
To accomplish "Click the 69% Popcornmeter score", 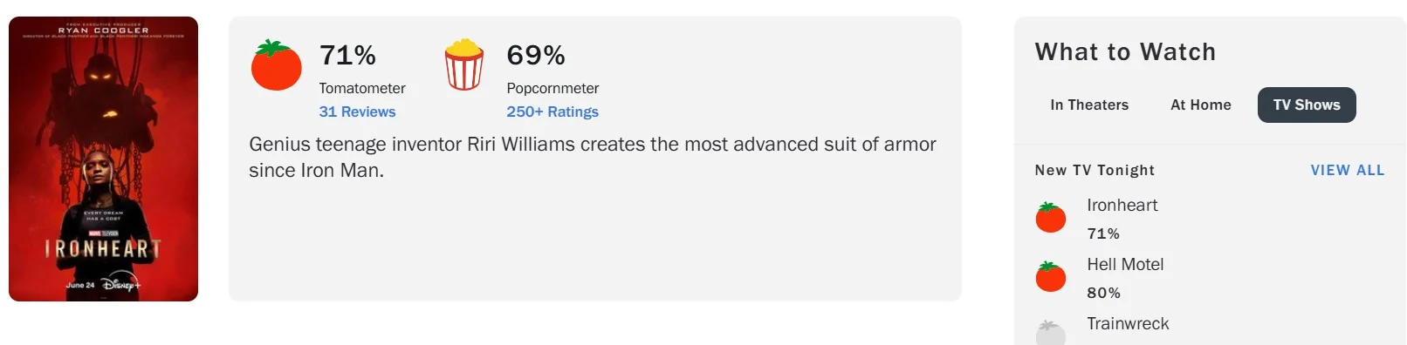I will (536, 55).
